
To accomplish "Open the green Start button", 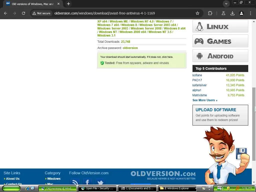I will click(11, 188).
